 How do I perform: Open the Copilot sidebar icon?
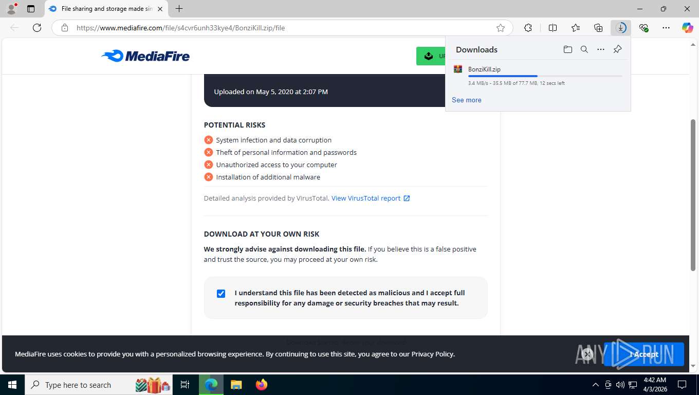(687, 28)
